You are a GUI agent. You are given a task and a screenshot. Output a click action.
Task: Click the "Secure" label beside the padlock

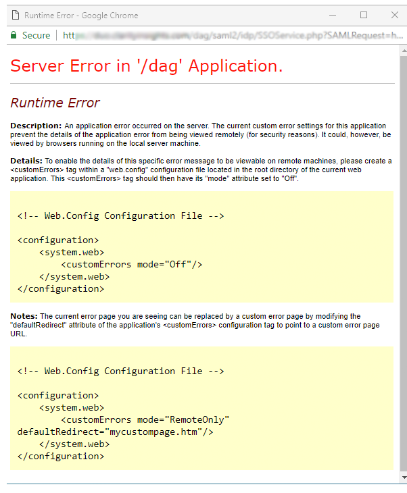point(36,35)
